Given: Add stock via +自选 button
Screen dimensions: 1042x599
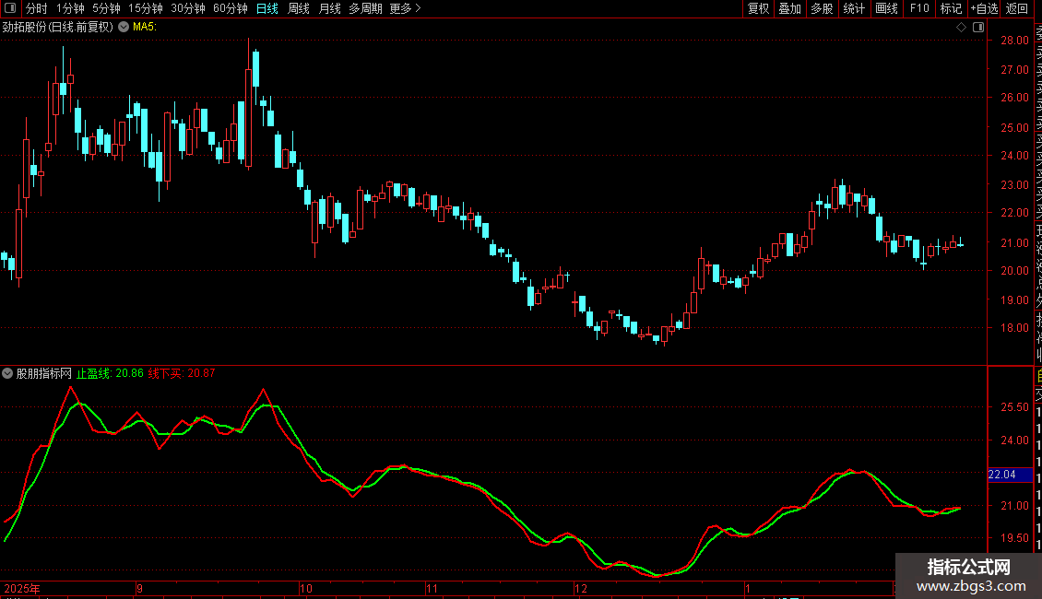Looking at the screenshot, I should point(984,8).
